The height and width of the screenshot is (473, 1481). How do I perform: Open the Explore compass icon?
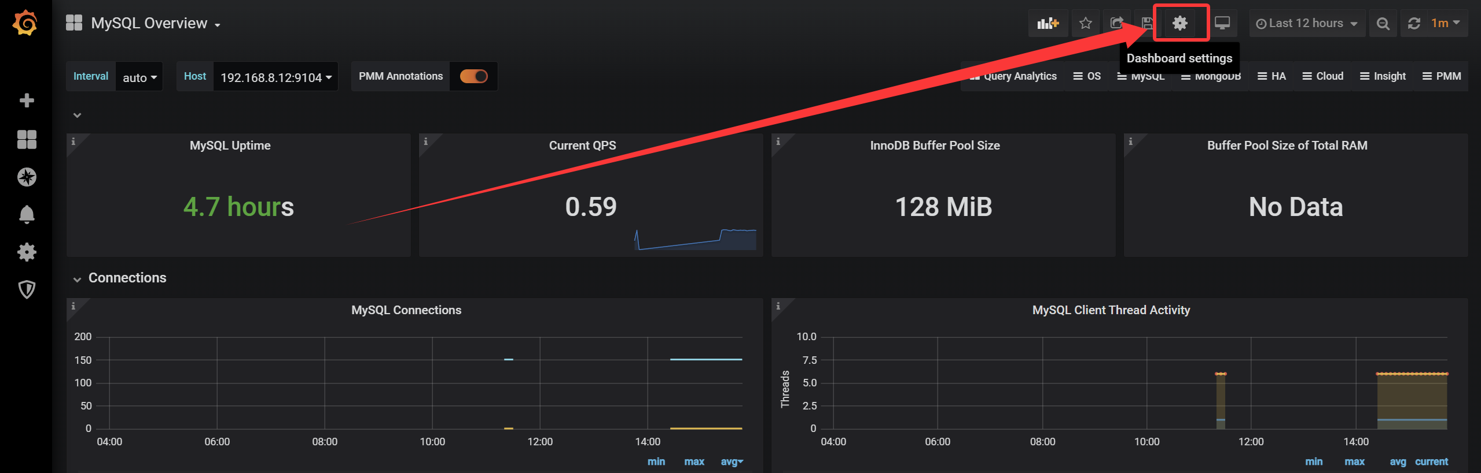[27, 177]
